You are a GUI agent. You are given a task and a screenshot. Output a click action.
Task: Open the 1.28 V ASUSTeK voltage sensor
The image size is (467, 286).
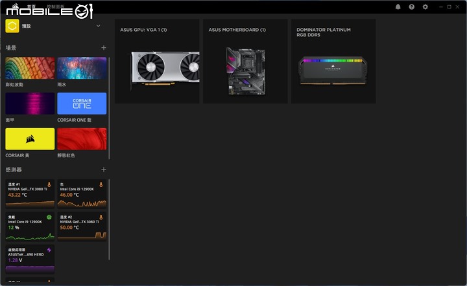(30, 258)
